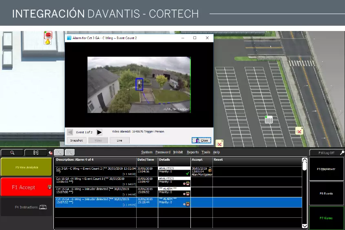Image resolution: width=345 pixels, height=230 pixels.
Task: Click the alarm video snapshot image
Action: pyautogui.click(x=139, y=85)
